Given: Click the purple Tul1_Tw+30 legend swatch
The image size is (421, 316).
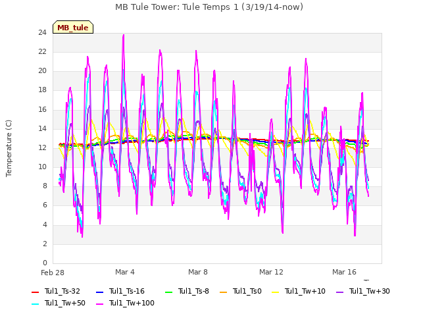Looking at the screenshot, I should [339, 292].
